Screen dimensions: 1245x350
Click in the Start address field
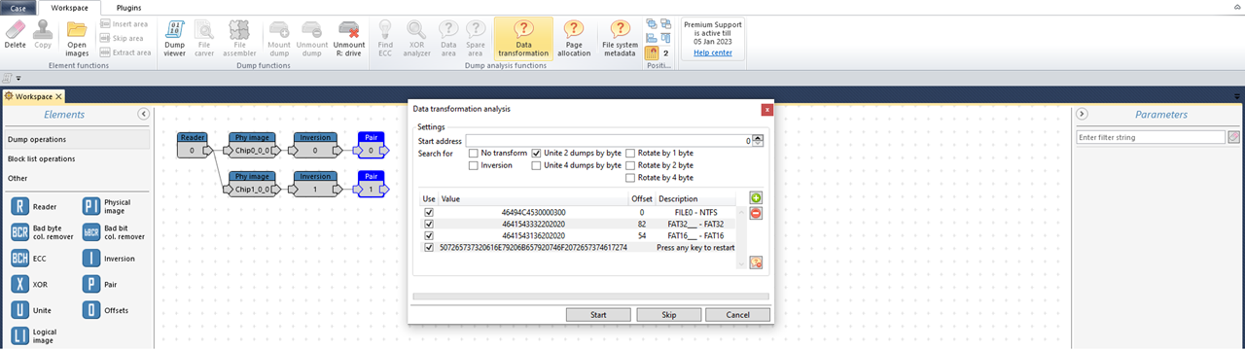pyautogui.click(x=609, y=141)
